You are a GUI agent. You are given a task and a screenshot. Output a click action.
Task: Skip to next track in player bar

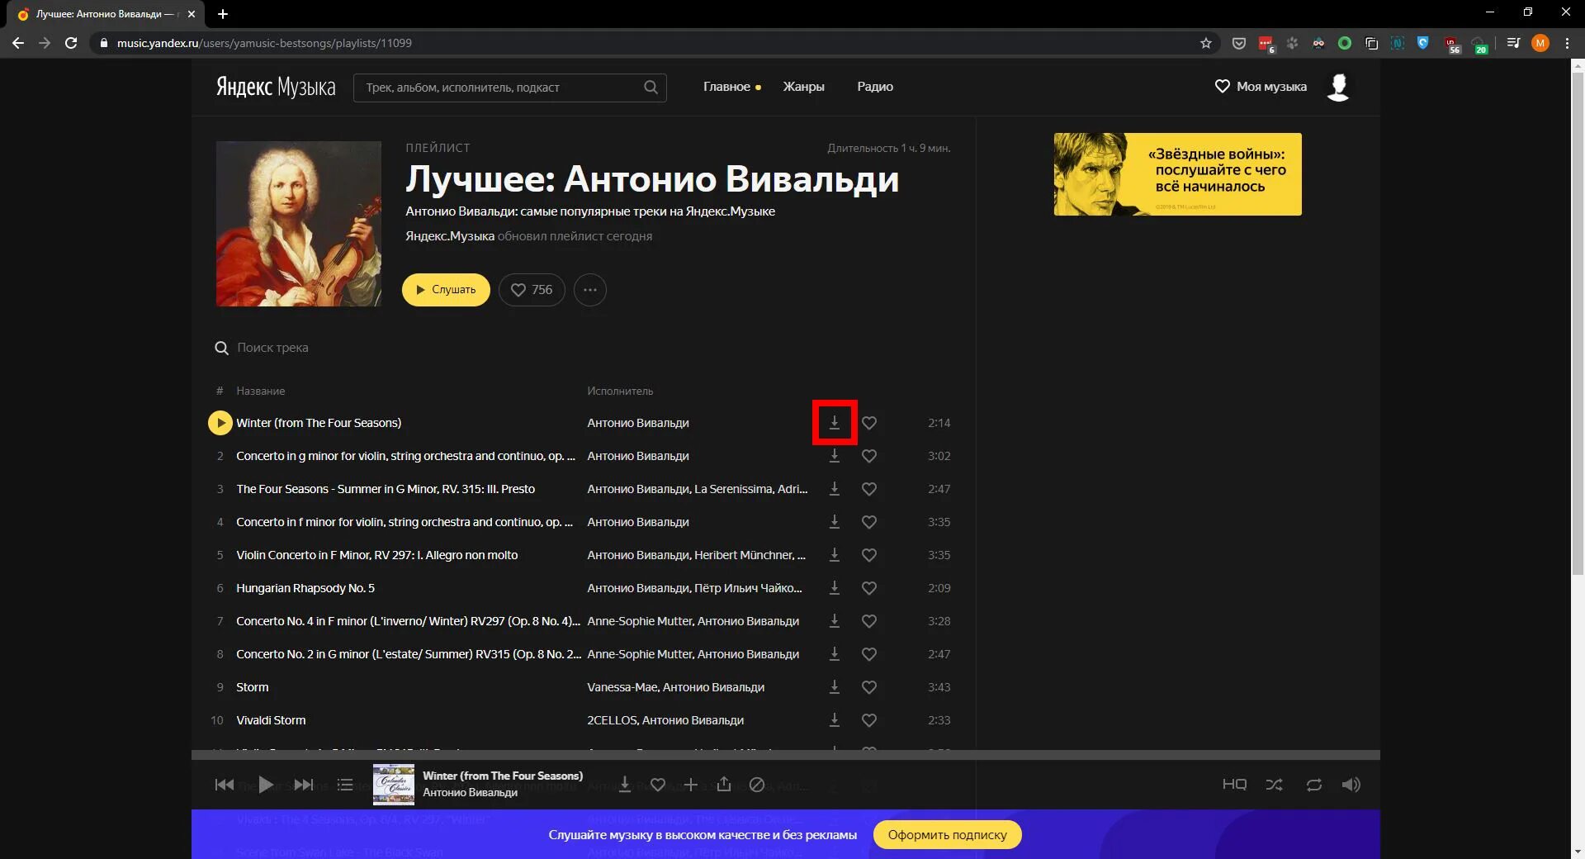pyautogui.click(x=304, y=785)
